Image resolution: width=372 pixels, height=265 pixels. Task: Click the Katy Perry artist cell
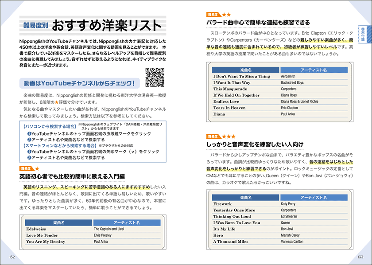288,204
